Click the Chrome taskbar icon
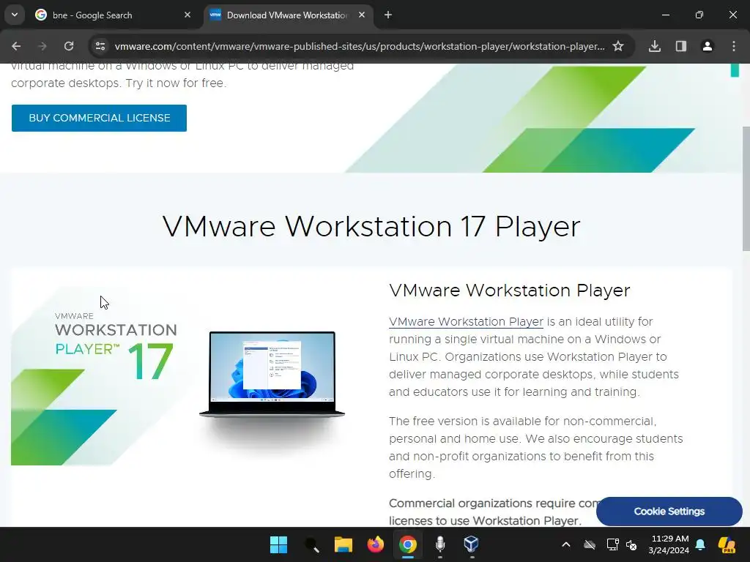750x562 pixels. pos(407,544)
